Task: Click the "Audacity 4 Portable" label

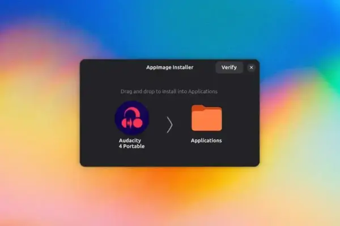Action: (131, 143)
